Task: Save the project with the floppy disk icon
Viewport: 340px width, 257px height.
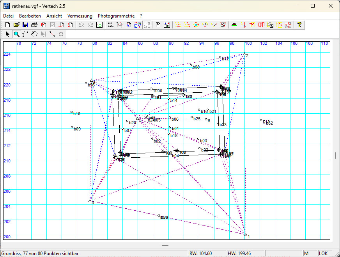Action: point(25,25)
